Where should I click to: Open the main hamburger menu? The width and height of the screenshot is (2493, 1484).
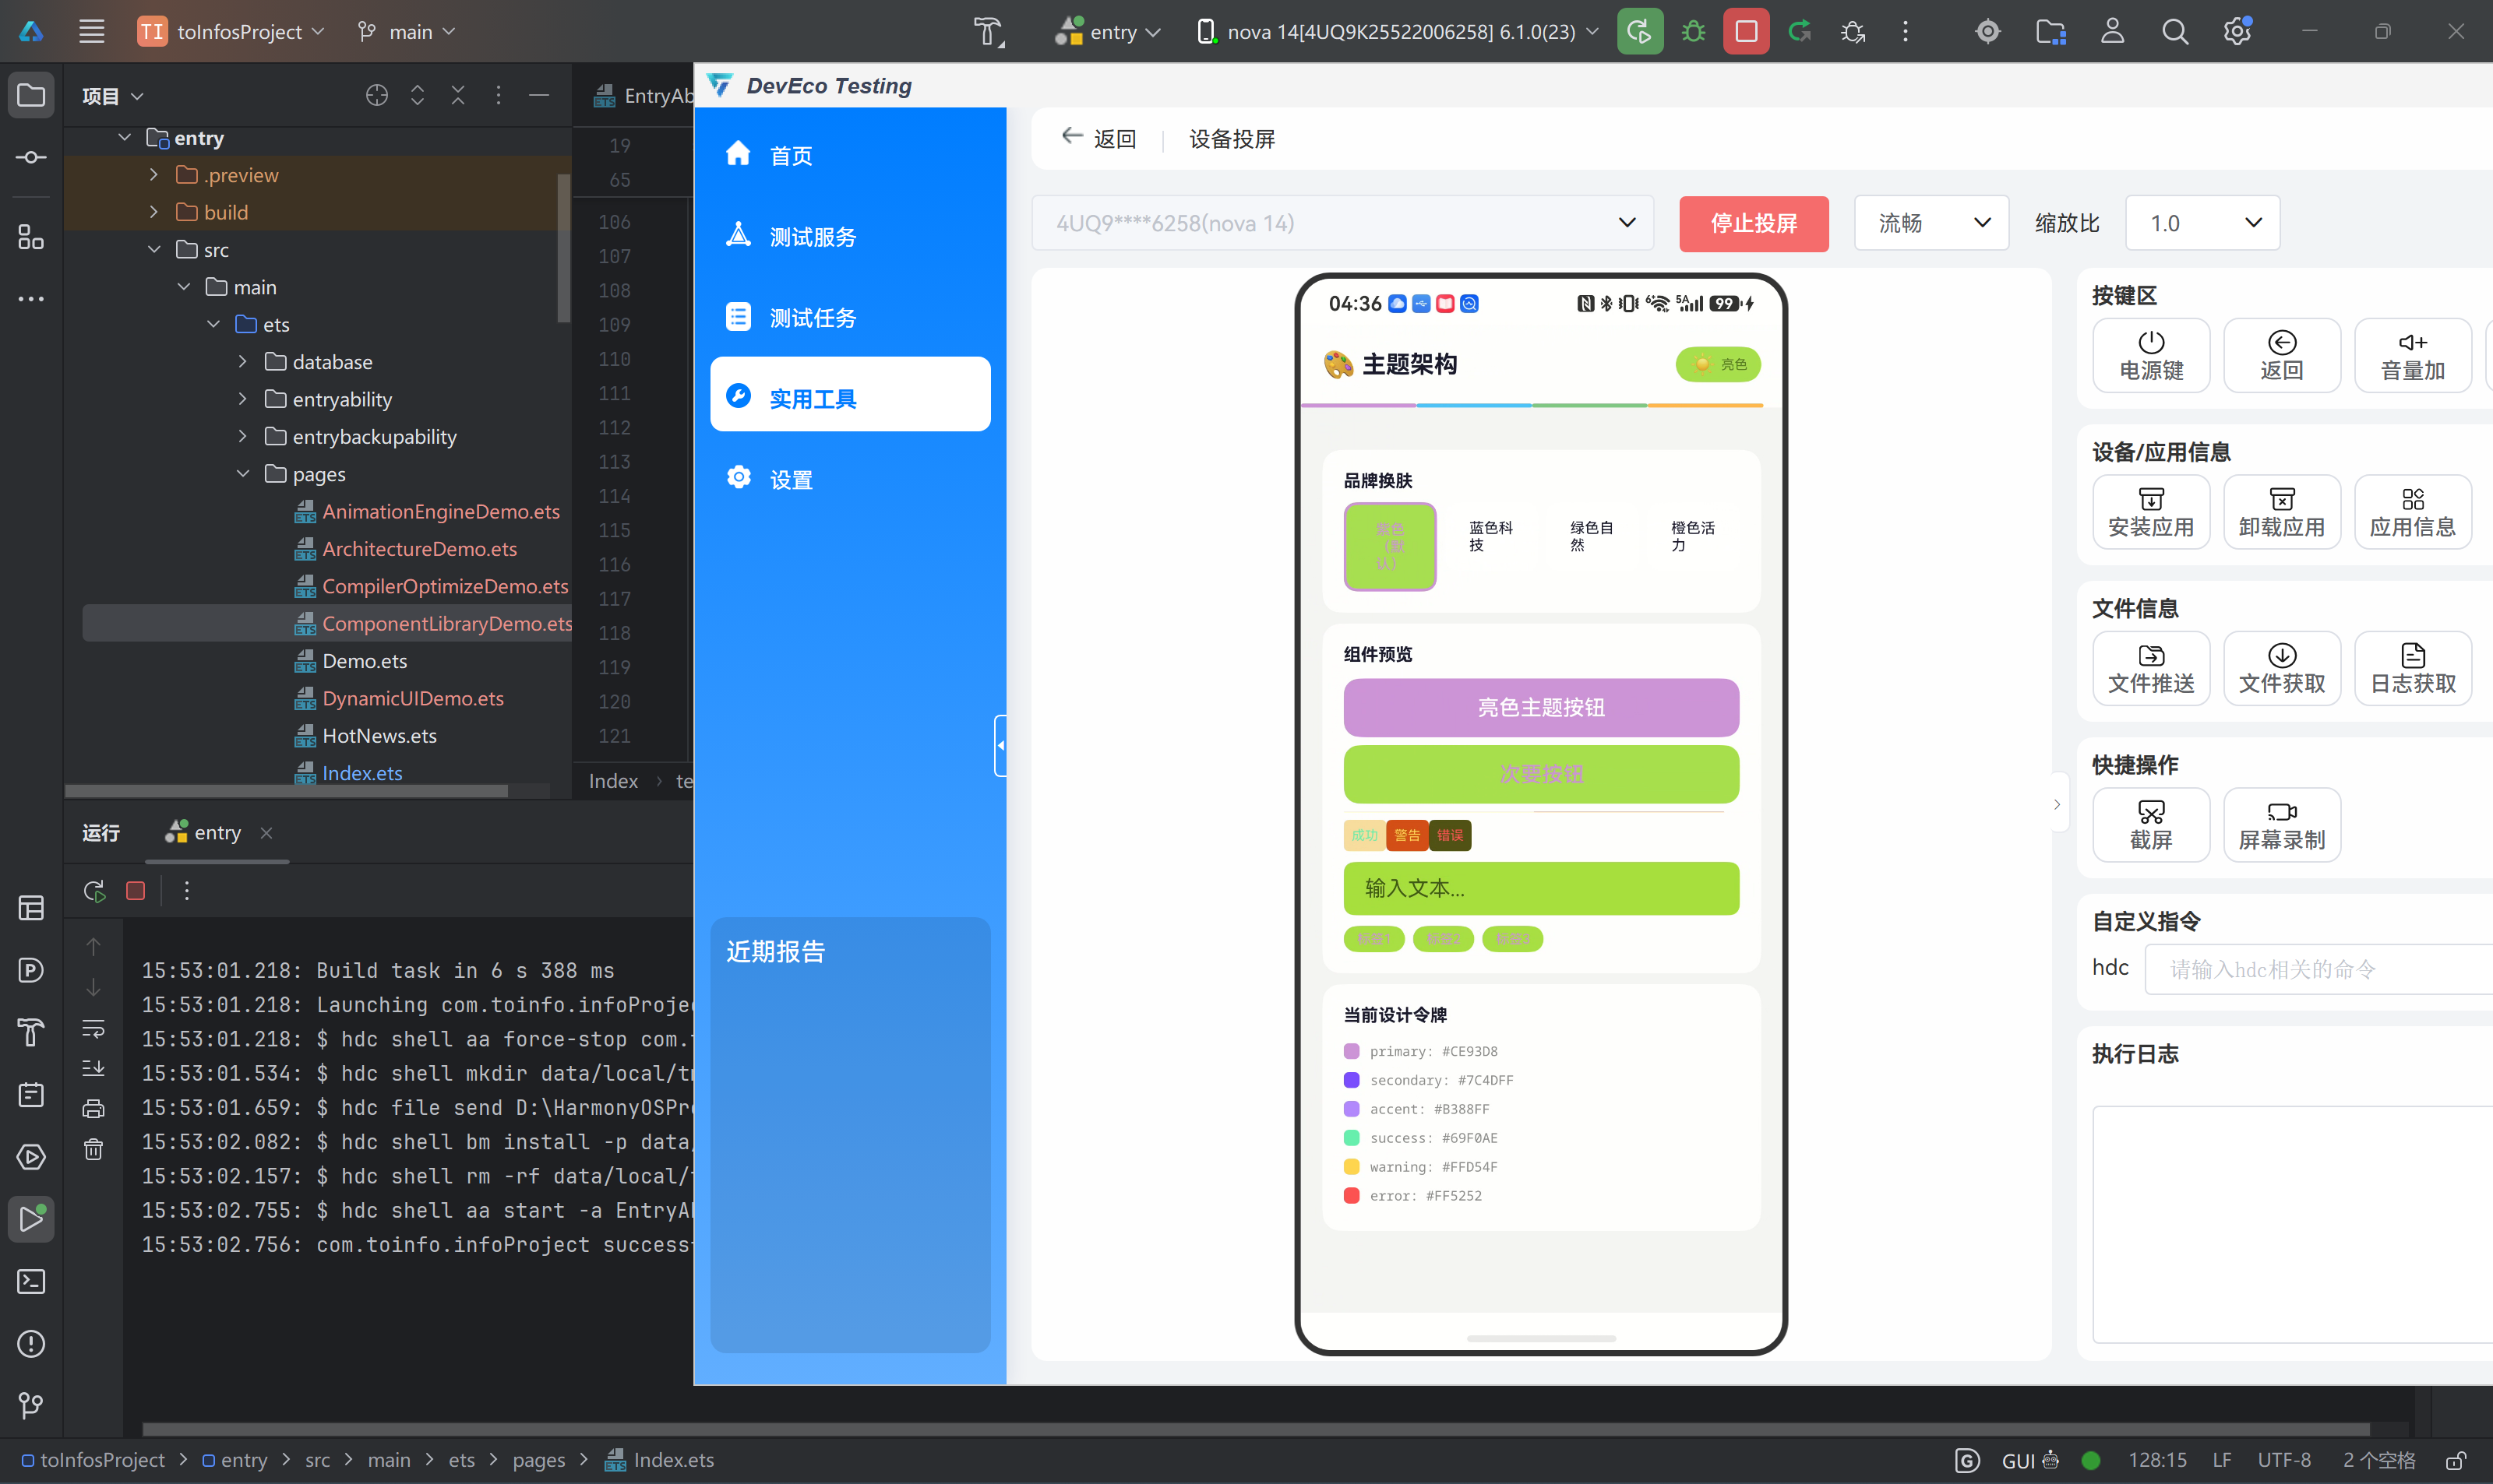coord(92,31)
